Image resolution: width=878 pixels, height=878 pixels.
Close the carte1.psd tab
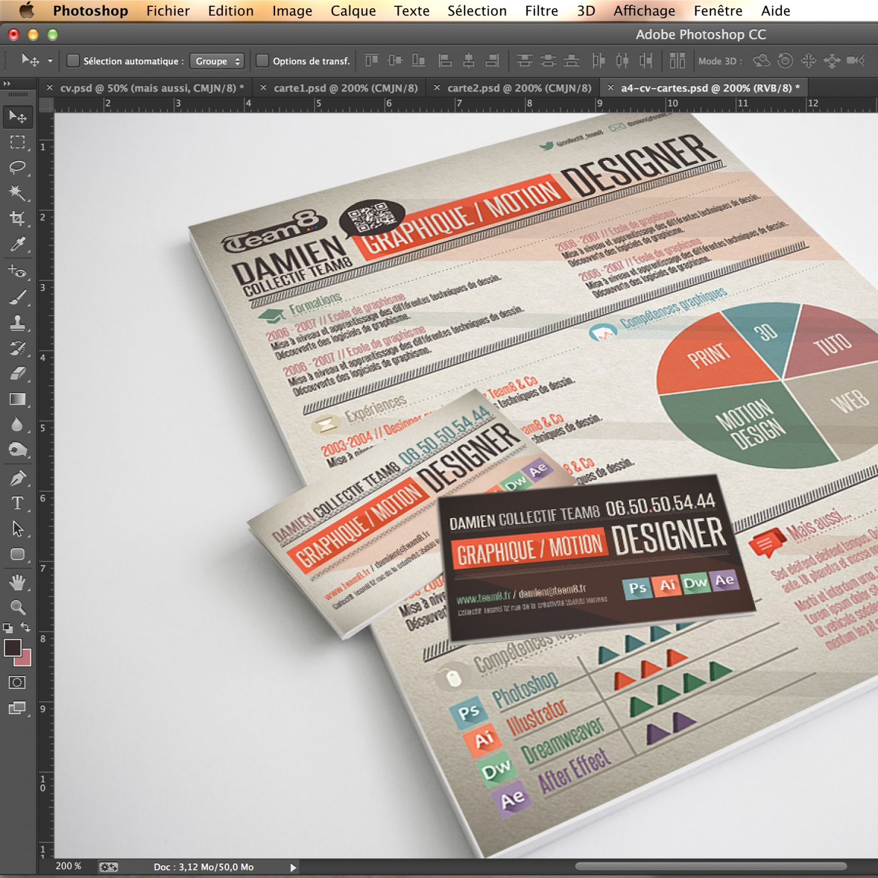[263, 87]
